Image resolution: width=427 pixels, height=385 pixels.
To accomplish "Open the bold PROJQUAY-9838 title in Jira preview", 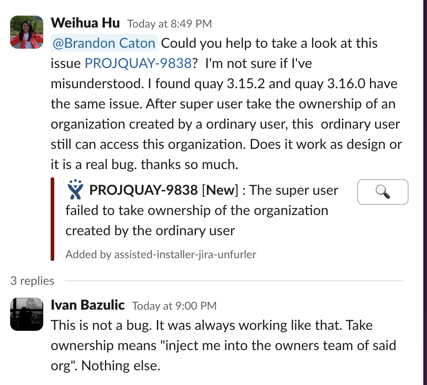I will coord(144,190).
